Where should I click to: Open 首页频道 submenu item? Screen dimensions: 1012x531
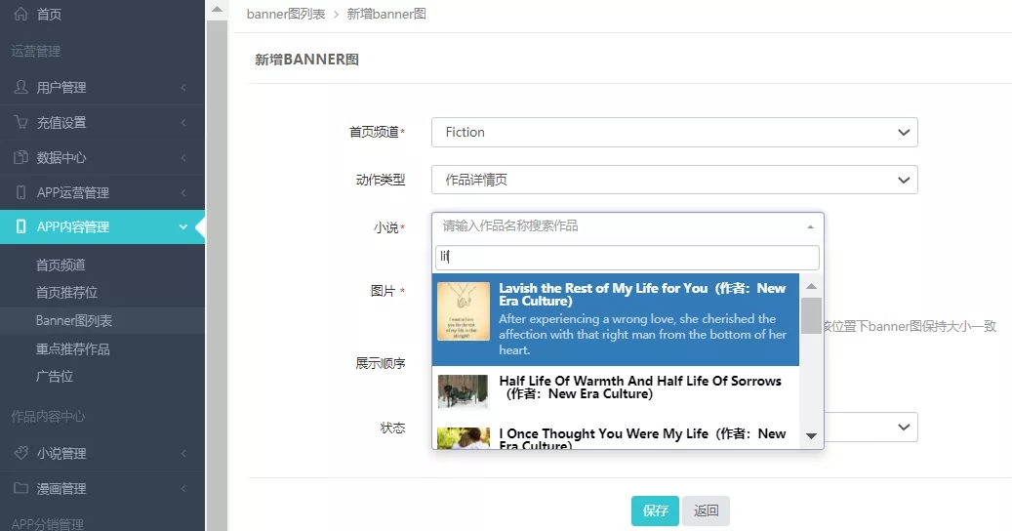(61, 265)
